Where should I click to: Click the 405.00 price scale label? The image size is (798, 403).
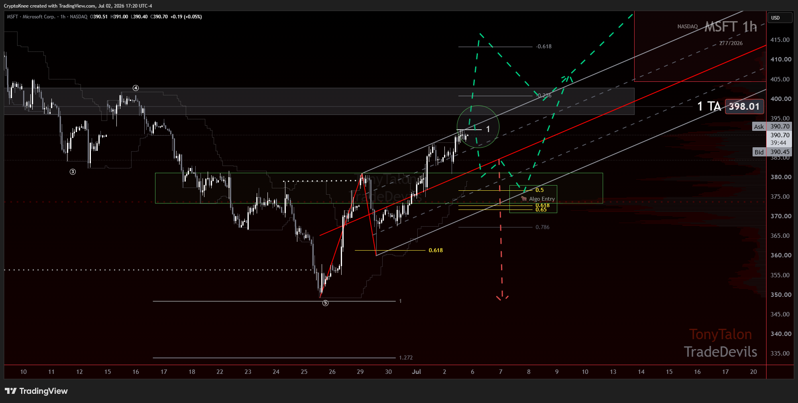pos(780,79)
